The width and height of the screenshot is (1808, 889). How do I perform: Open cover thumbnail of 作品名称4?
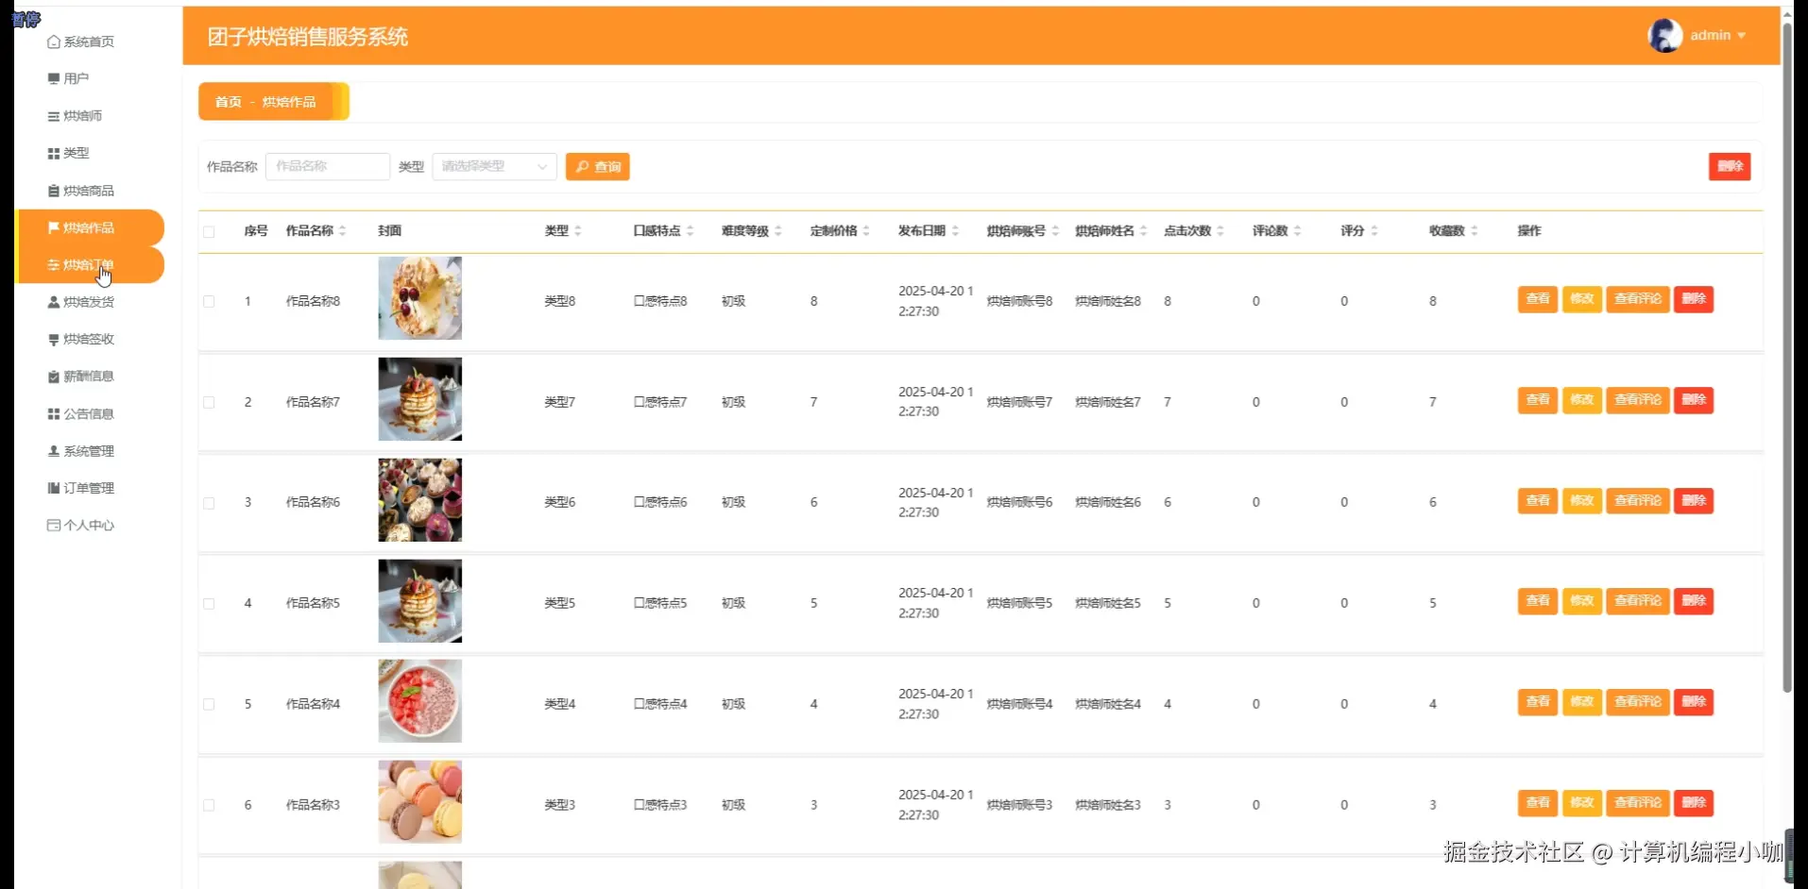point(420,701)
